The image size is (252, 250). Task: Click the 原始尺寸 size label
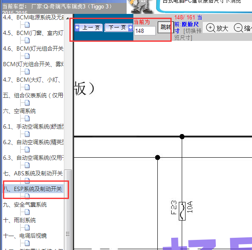tap(186, 27)
